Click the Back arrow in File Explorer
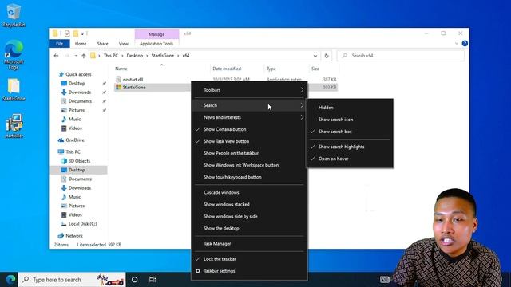Image resolution: width=511 pixels, height=287 pixels. 56,56
